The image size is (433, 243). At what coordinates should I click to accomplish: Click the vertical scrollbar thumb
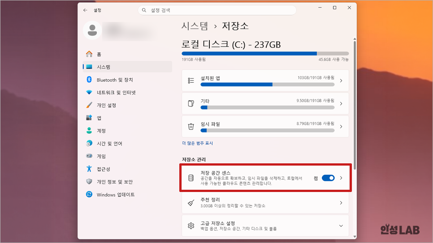point(355,105)
